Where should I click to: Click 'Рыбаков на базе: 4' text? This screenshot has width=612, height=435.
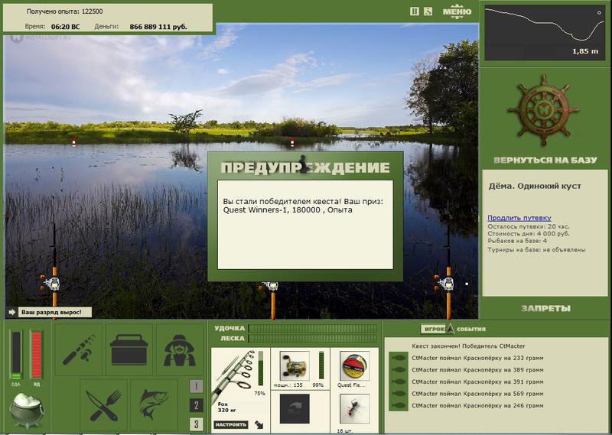click(517, 241)
